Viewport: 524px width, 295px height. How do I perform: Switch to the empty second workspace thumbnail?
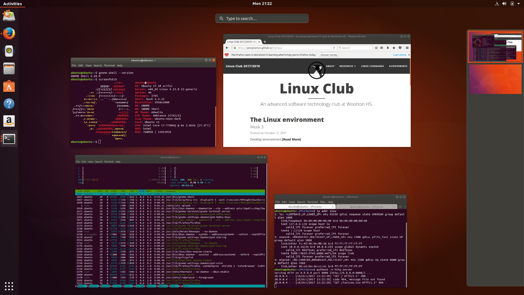point(495,79)
